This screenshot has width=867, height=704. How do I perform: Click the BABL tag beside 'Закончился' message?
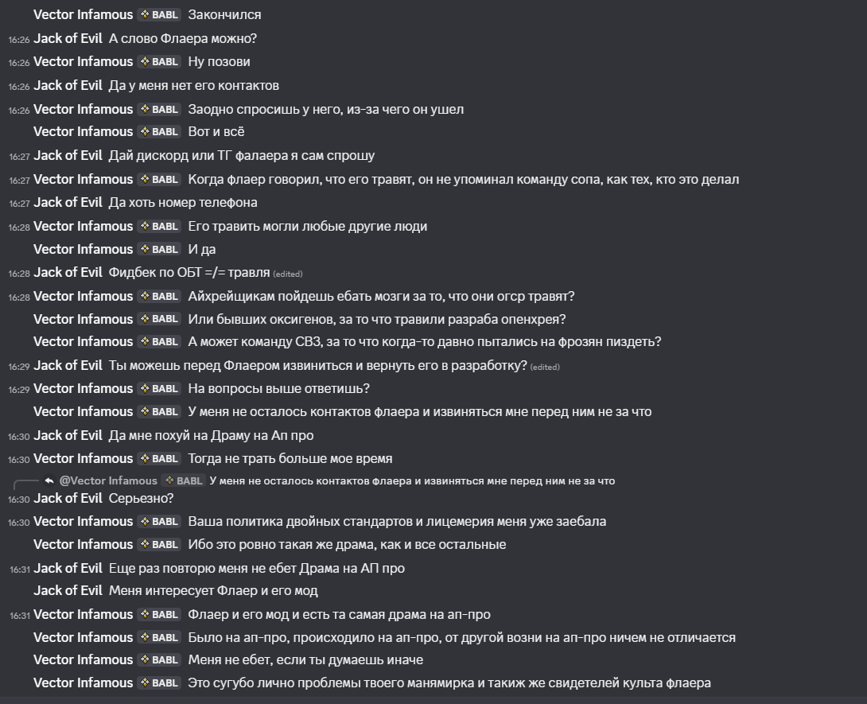159,15
